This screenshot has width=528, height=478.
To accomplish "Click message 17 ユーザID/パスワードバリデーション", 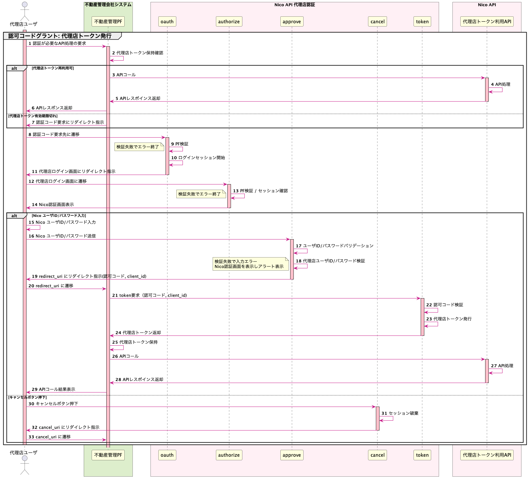I will pos(335,246).
